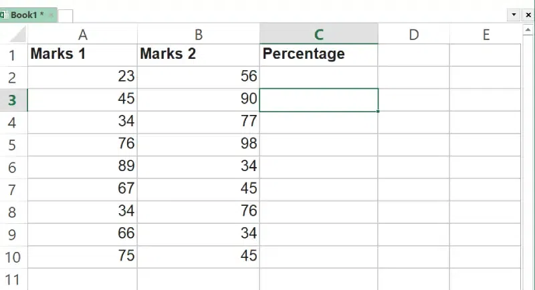The height and width of the screenshot is (290, 535).
Task: Click the Percentage header cell
Action: coord(318,55)
